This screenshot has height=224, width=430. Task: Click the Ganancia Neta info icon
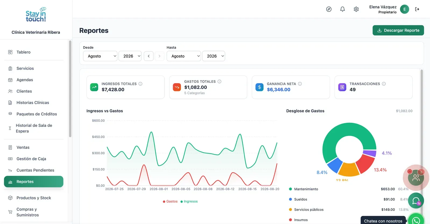(300, 84)
